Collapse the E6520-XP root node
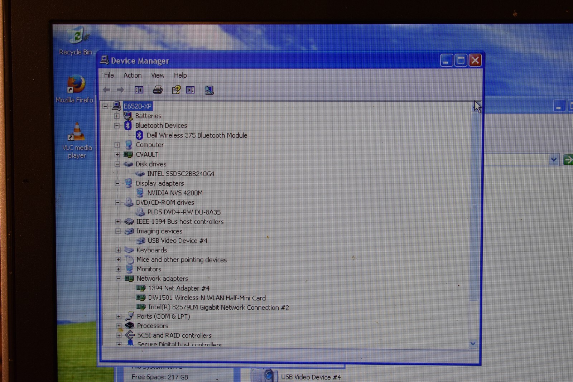Screen dimensions: 573x382 (x=105, y=106)
